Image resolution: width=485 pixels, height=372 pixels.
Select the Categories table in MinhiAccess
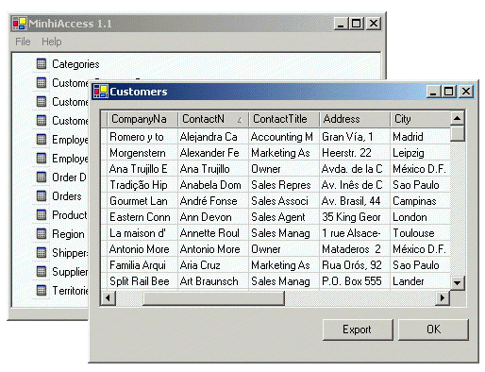coord(75,64)
